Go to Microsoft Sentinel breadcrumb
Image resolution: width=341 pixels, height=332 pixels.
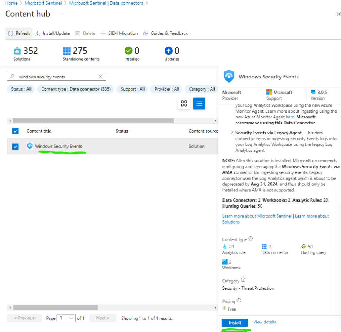tap(43, 3)
